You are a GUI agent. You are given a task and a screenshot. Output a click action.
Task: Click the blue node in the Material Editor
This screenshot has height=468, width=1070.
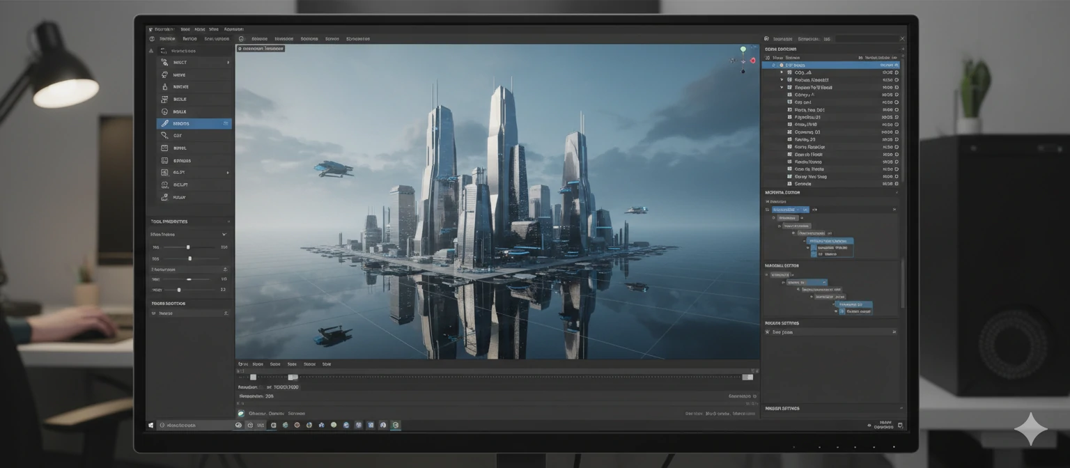coord(829,240)
